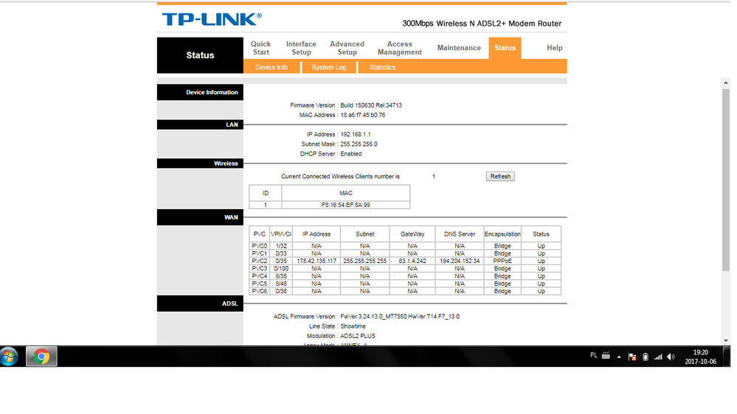The height and width of the screenshot is (414, 737).
Task: Click the volume speaker icon
Action: pyautogui.click(x=671, y=357)
